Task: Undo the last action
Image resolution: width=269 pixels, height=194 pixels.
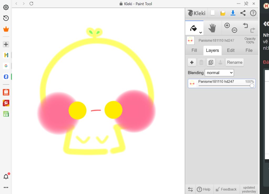Action: click(245, 25)
